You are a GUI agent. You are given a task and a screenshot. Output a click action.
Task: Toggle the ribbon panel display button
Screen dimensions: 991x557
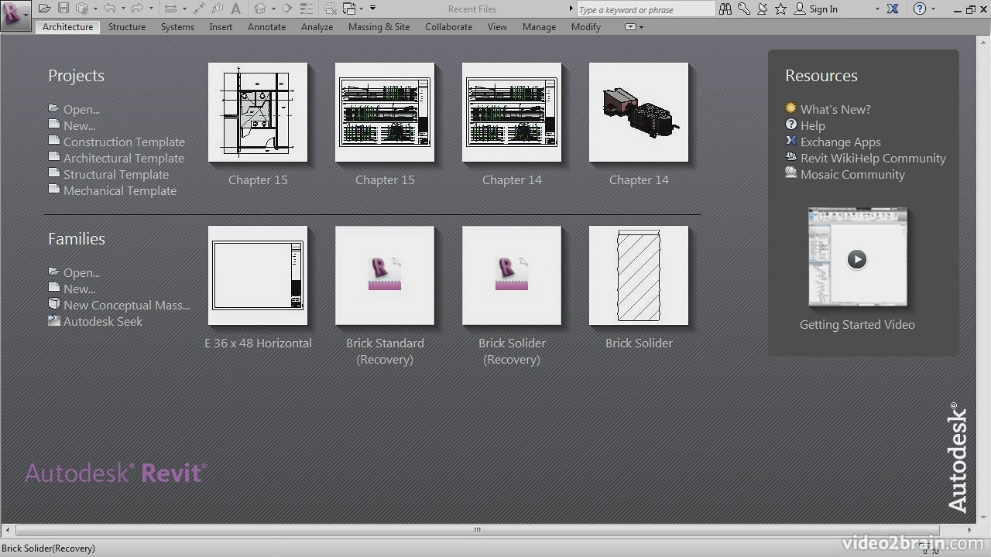pyautogui.click(x=630, y=26)
